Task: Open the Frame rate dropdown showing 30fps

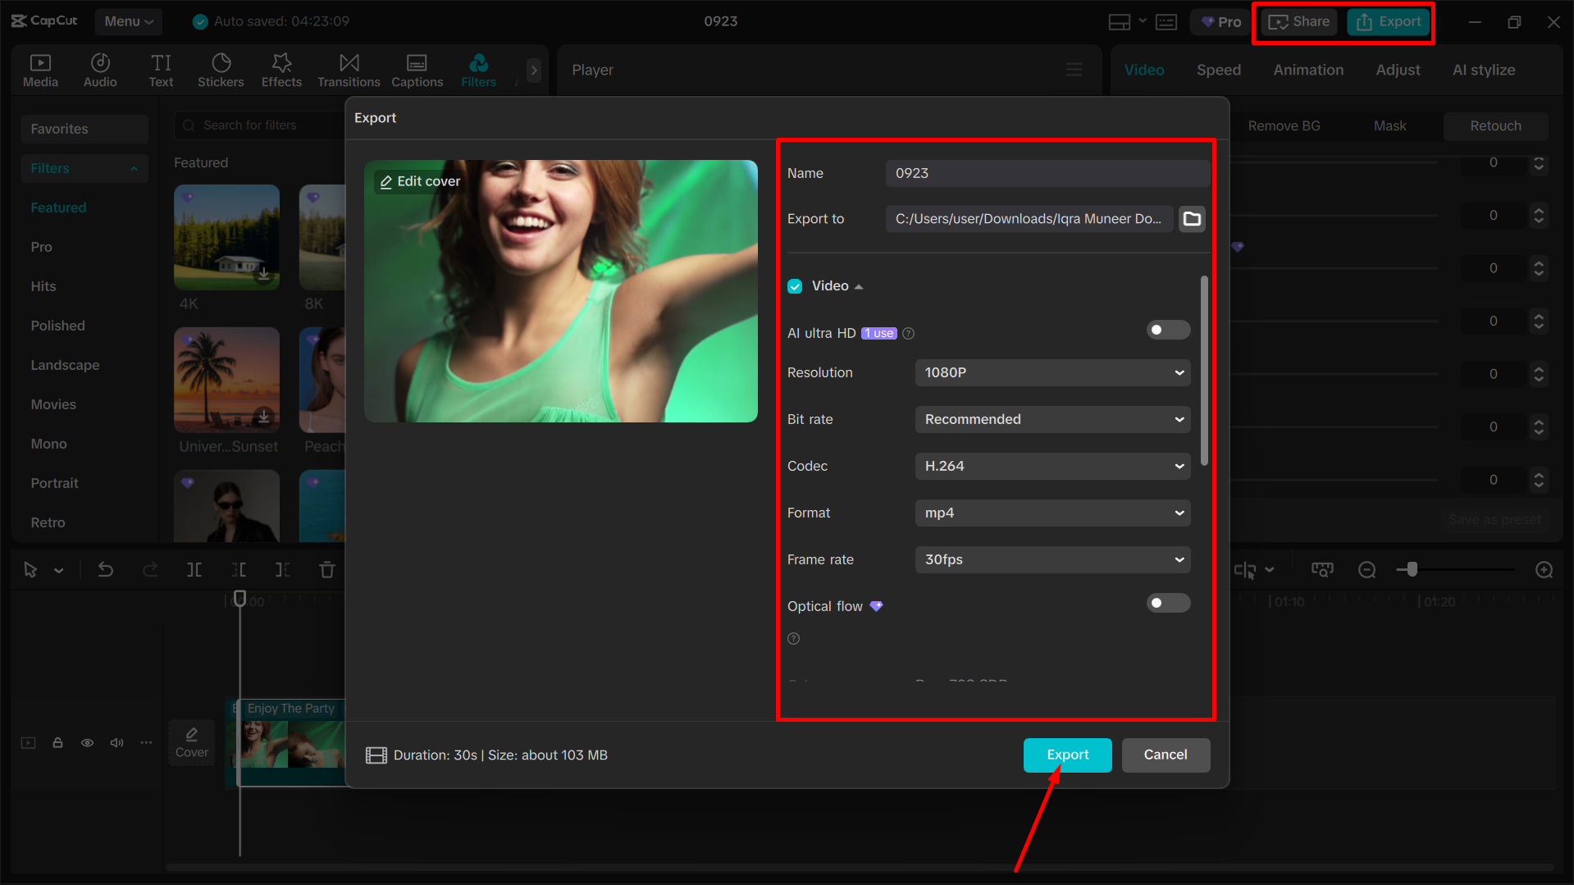Action: pos(1052,559)
